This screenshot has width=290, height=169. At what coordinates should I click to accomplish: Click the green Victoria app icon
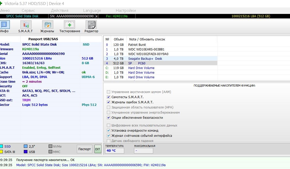click(1, 4)
